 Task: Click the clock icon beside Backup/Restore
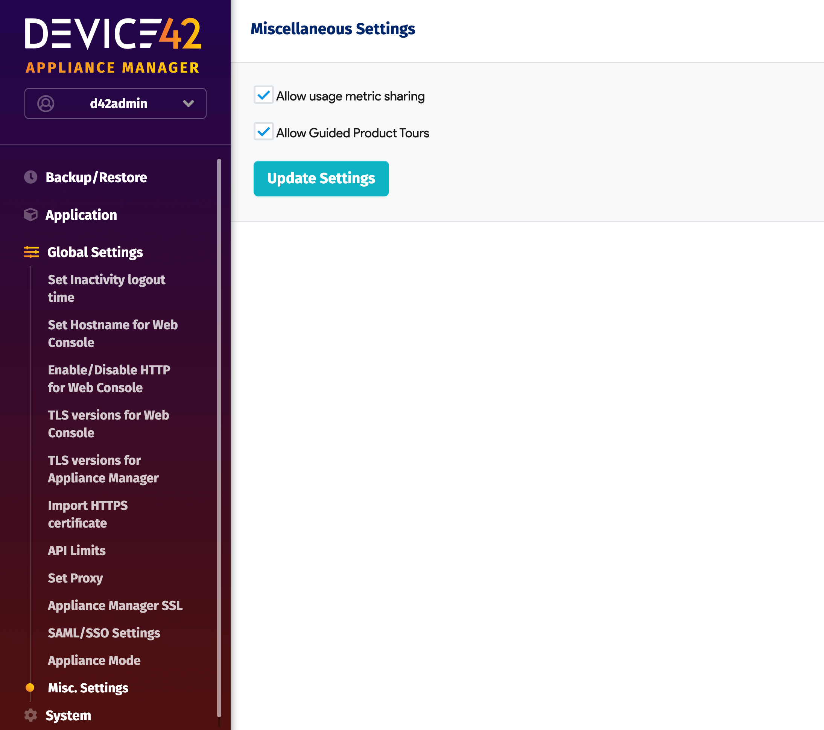pos(30,176)
